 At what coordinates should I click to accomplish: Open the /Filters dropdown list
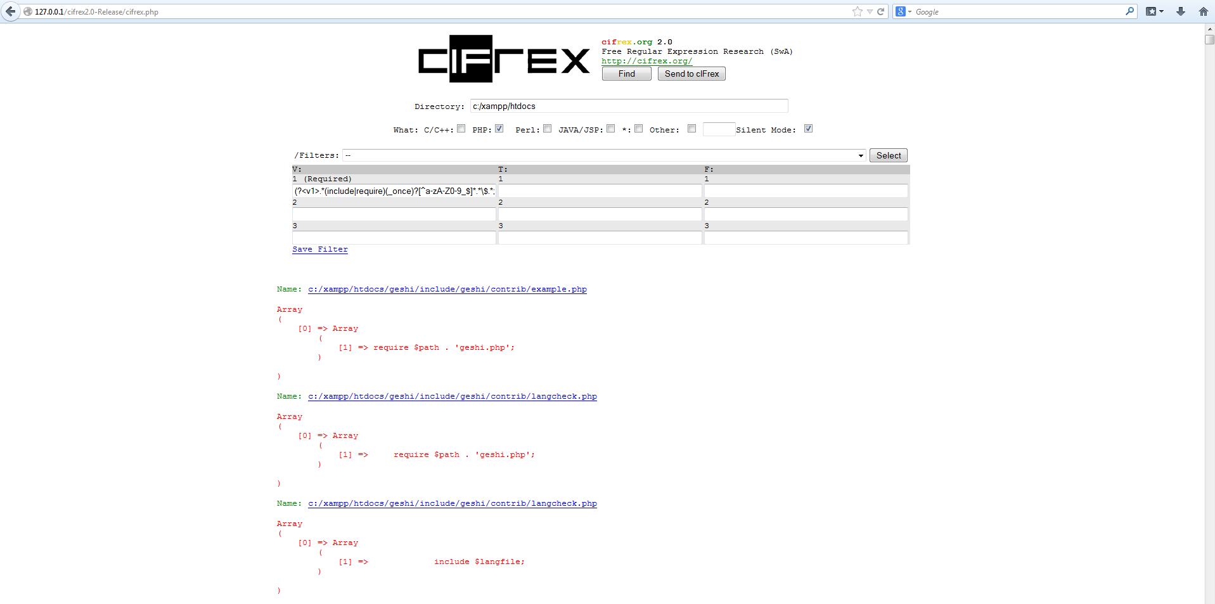603,156
